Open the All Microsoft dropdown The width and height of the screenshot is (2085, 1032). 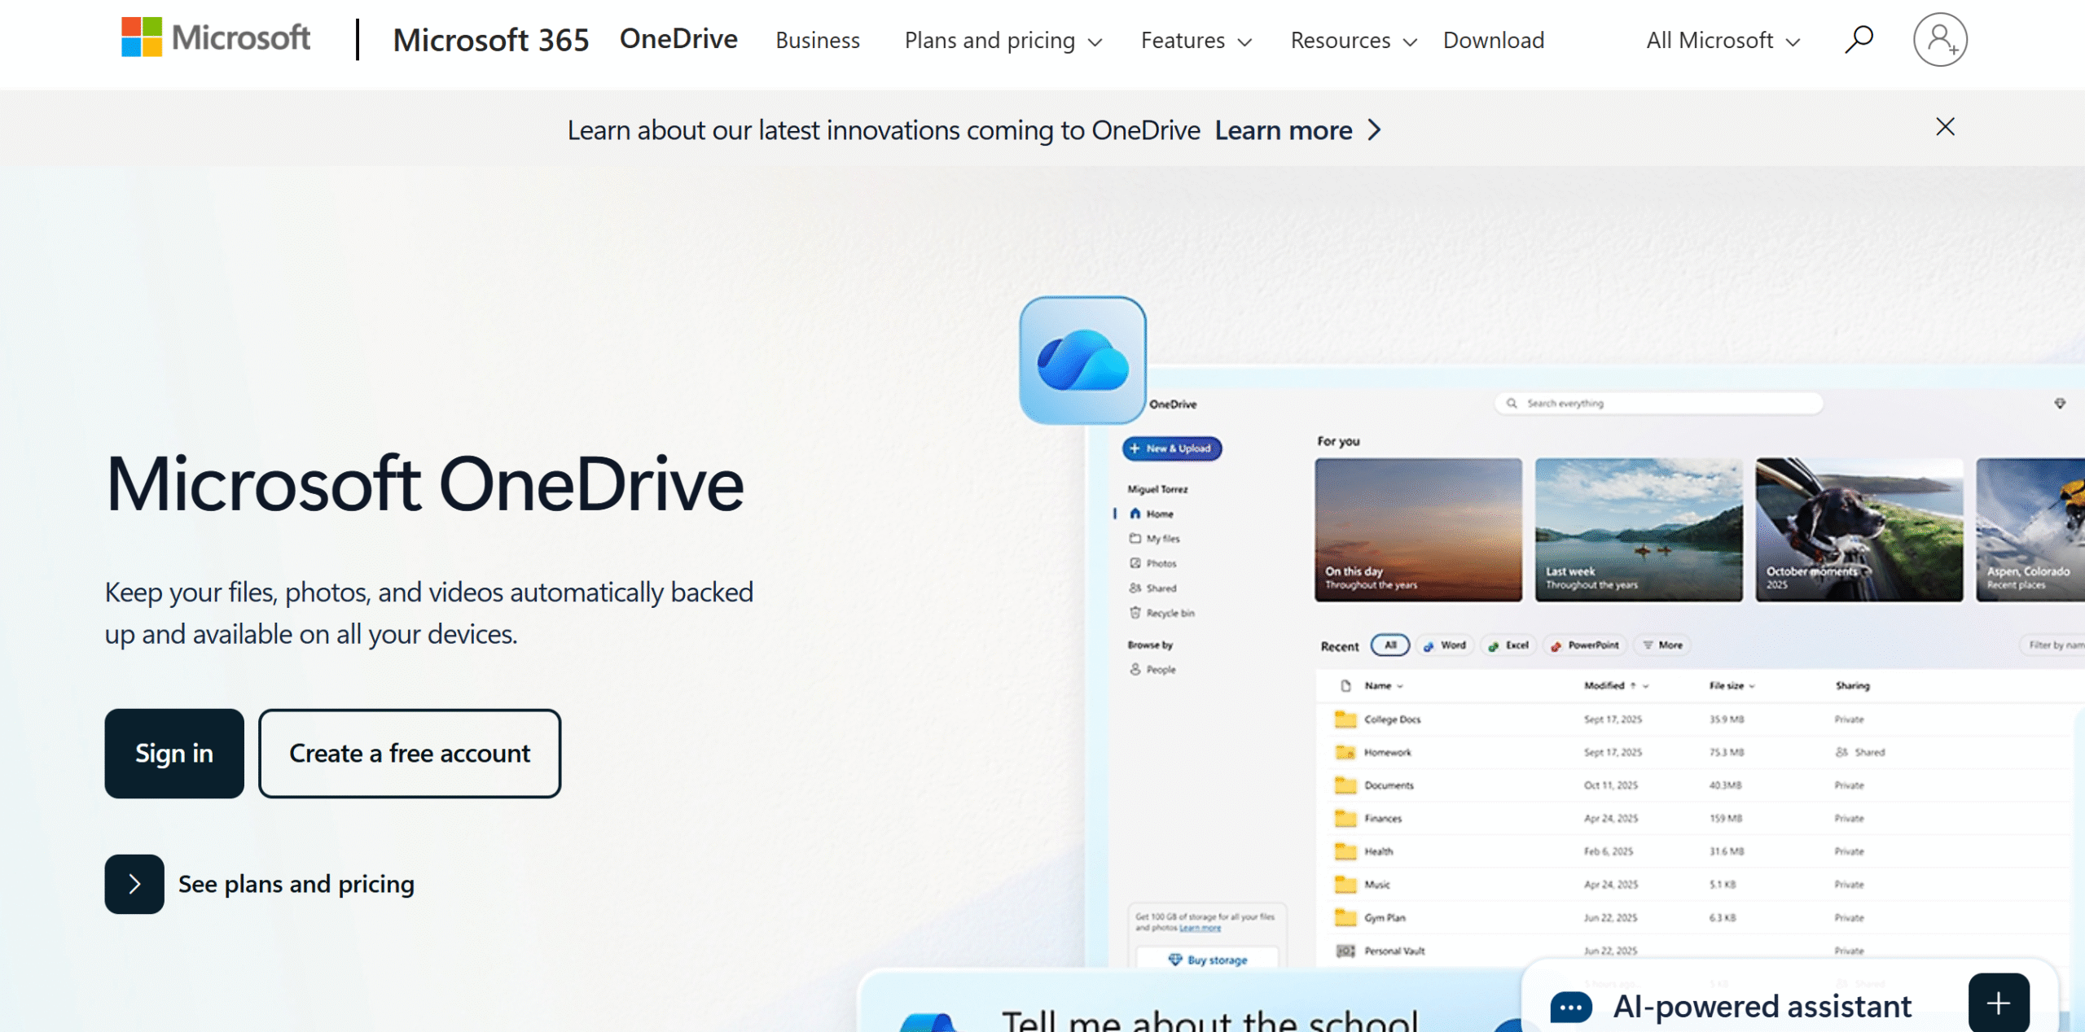(1723, 40)
